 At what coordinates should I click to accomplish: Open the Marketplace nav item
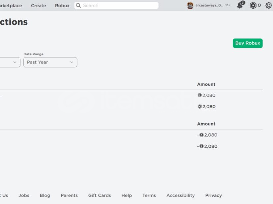click(11, 6)
